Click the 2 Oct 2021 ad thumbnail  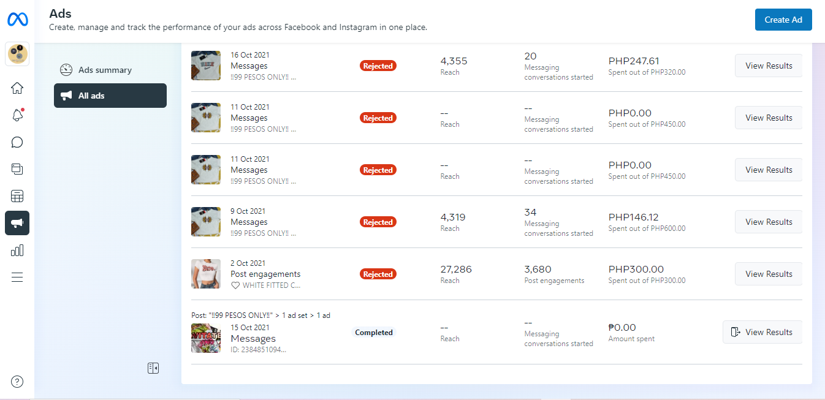206,274
